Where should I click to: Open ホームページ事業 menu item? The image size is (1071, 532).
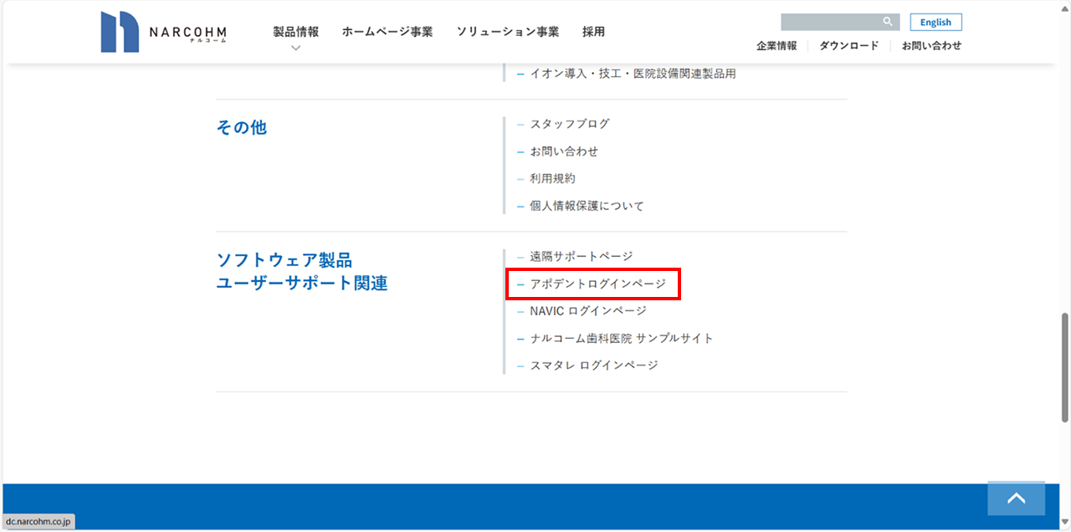click(387, 32)
